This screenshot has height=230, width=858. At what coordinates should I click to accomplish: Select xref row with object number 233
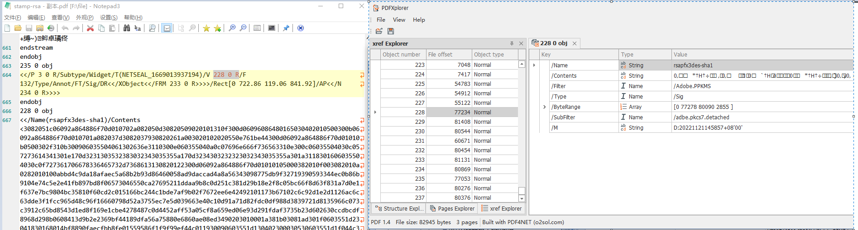click(449, 160)
